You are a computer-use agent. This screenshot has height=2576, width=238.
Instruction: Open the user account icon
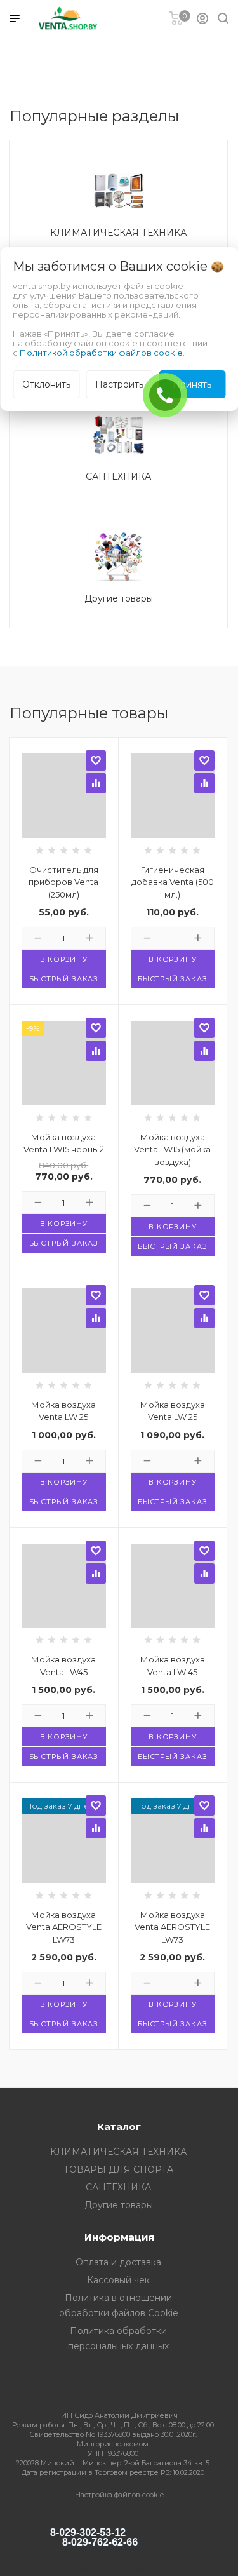tap(202, 18)
